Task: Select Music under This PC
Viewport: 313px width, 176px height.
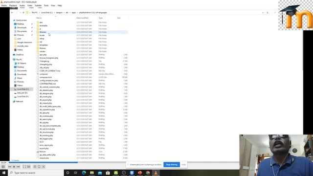Action: click(20, 78)
